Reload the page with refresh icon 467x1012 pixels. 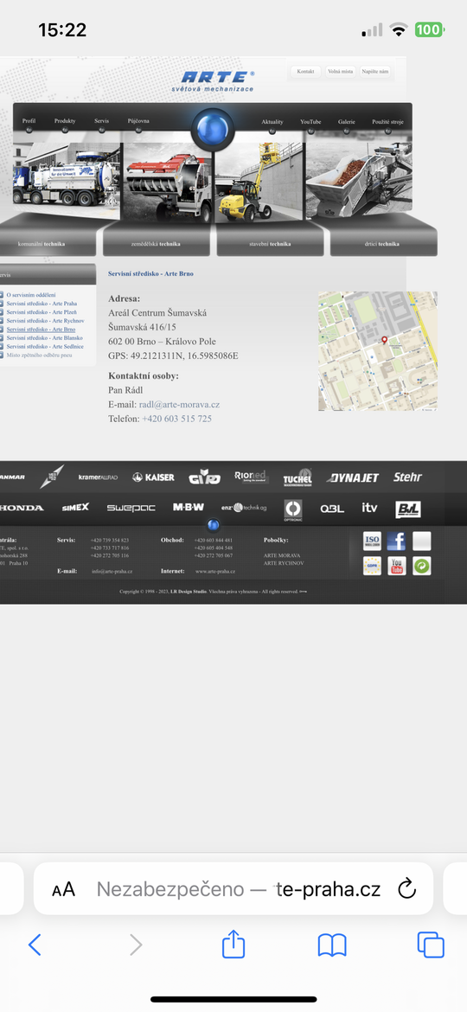(x=406, y=889)
